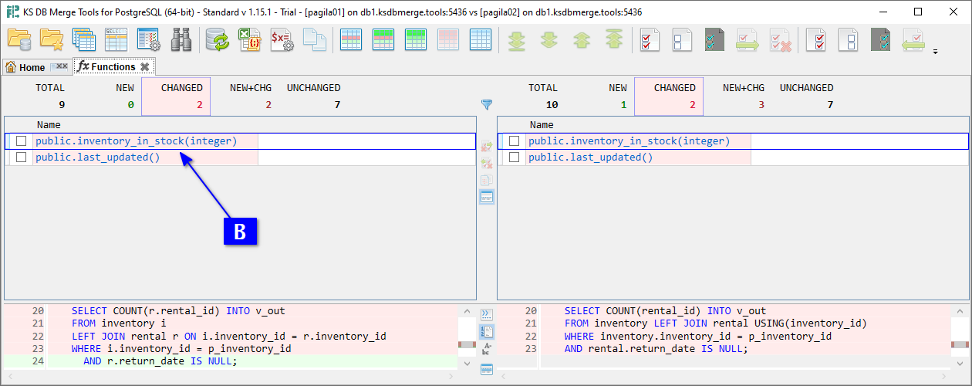The image size is (972, 386).
Task: Click the database refresh icon
Action: pyautogui.click(x=217, y=39)
